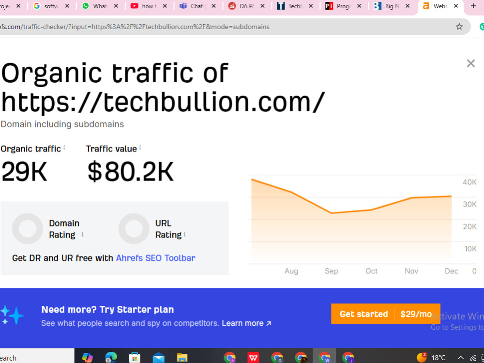Click the Traffic value info icon
The image size is (484, 363).
140,147
